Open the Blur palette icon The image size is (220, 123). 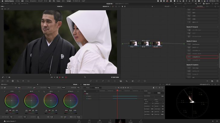(x=127, y=81)
